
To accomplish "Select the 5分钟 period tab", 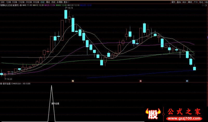I will click(x=15, y=2).
